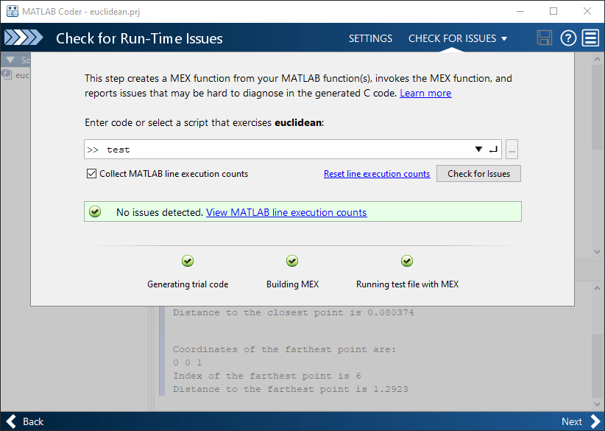Click the check icon above Building MEX
The image size is (605, 431).
tap(292, 261)
